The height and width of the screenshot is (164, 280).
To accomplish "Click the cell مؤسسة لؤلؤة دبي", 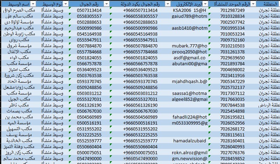I will point(19,22).
